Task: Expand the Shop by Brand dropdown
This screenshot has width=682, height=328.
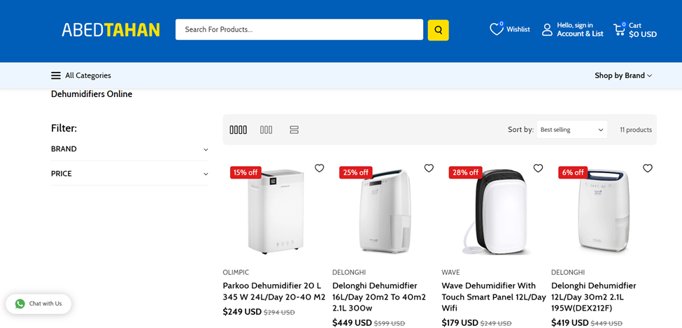Action: (623, 75)
